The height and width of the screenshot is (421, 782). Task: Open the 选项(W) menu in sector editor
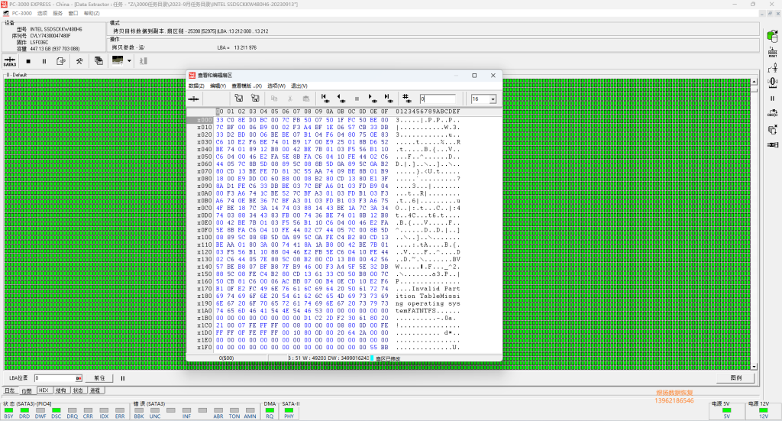[x=276, y=86]
